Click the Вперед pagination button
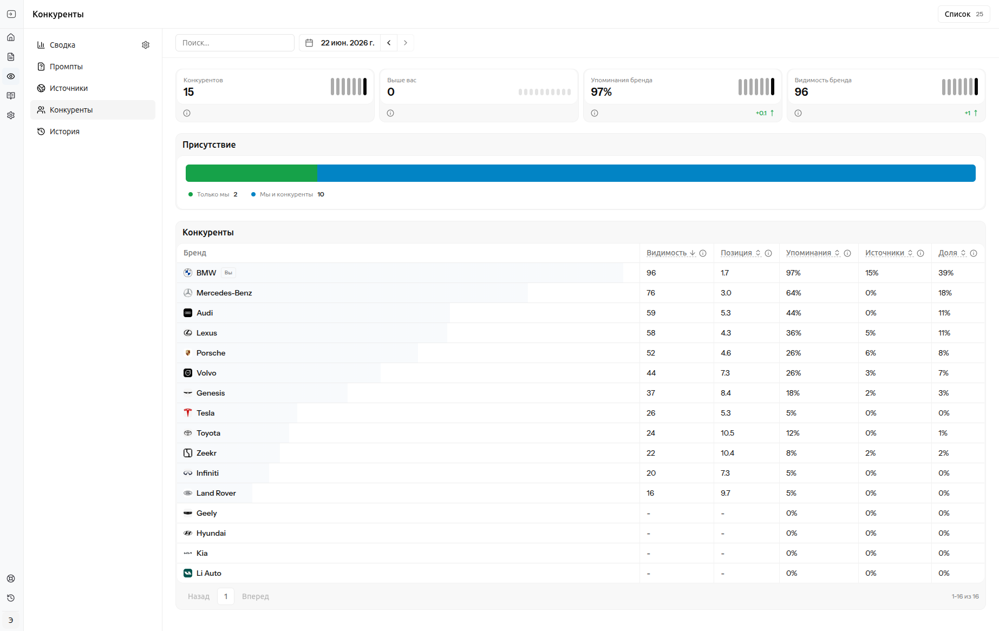The height and width of the screenshot is (631, 999). point(256,596)
